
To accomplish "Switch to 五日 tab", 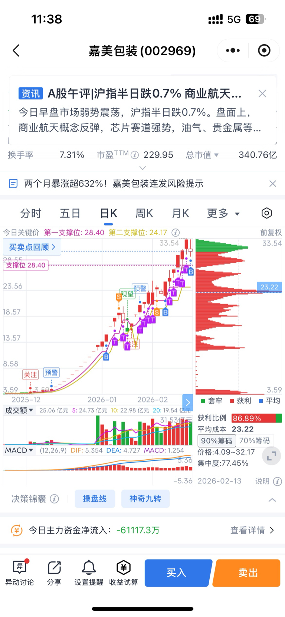I will click(x=71, y=213).
